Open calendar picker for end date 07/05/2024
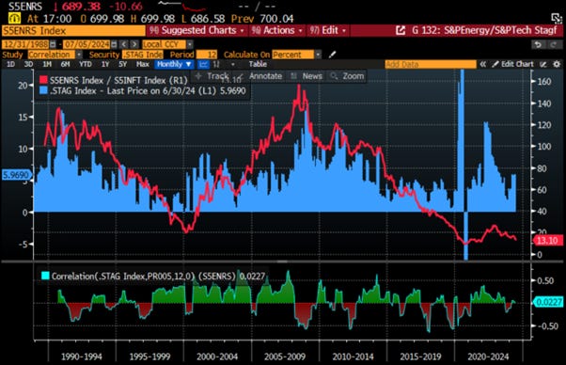The image size is (566, 365). [114, 44]
